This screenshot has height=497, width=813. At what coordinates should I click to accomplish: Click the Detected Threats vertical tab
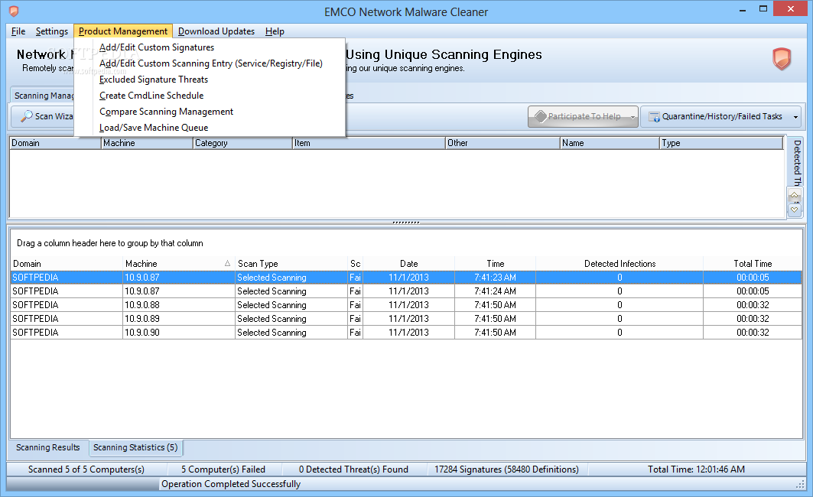(796, 161)
